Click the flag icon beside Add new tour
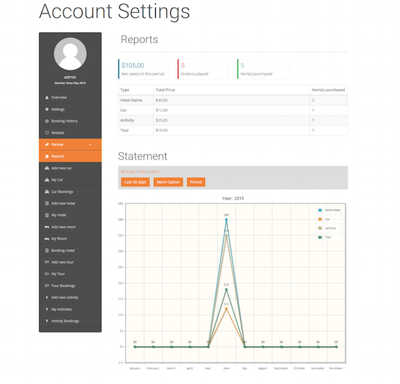Screen dimensions: 400x384 (46, 262)
